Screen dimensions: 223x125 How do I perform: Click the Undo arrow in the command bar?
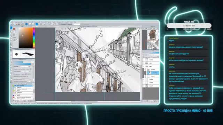30,24
